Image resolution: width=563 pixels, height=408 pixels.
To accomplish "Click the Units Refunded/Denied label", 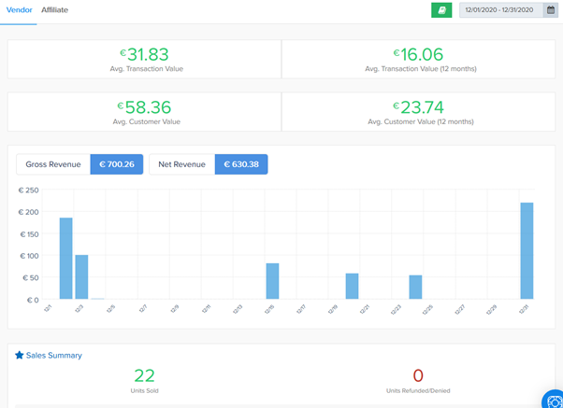I will point(418,391).
